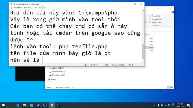Select the 5 KB file row in Explorer
The width and height of the screenshot is (193, 108).
(149, 39)
